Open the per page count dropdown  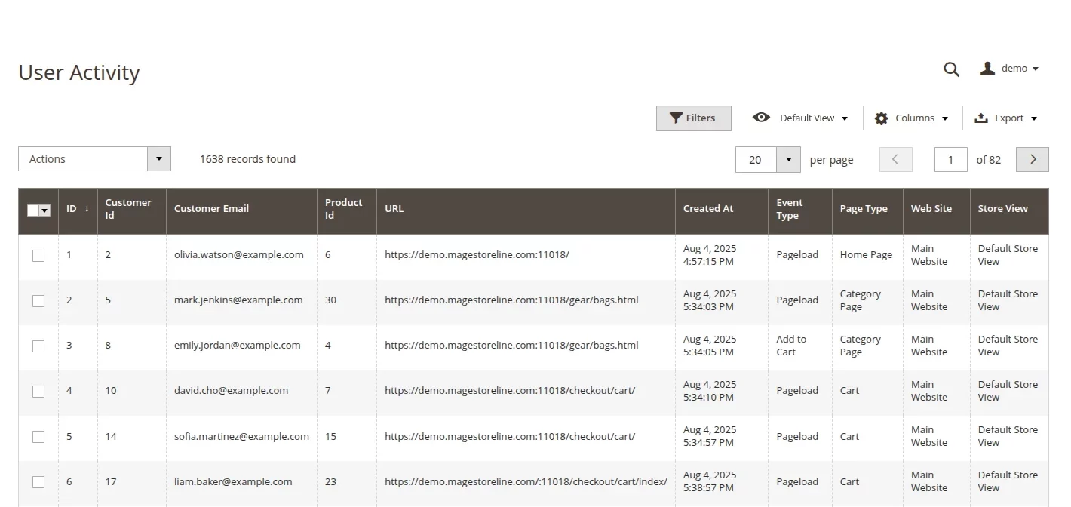pos(789,159)
